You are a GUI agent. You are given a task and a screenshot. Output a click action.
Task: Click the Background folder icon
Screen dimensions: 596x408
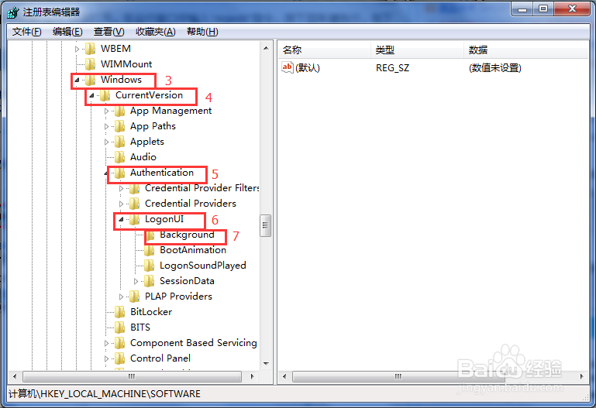150,235
